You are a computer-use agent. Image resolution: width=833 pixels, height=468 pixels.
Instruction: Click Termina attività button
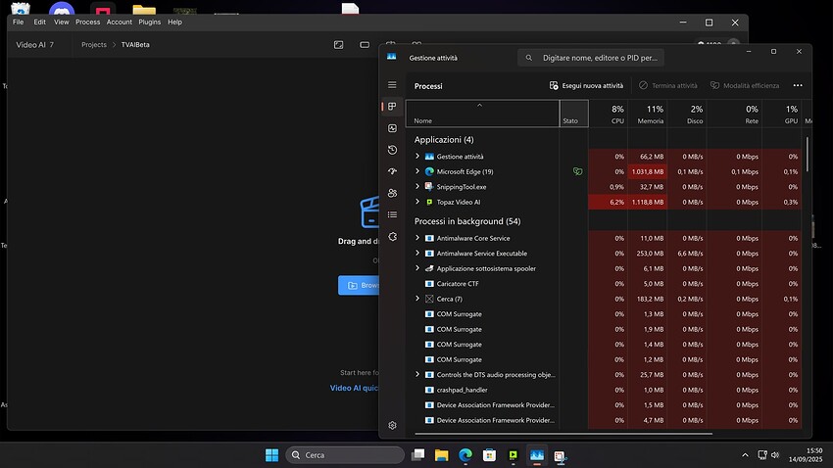(667, 85)
